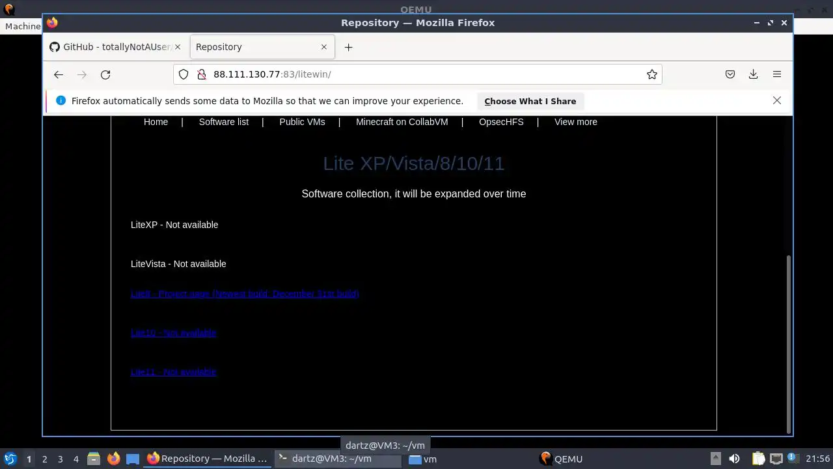Open the Pocket save icon
Viewport: 833px width, 469px height.
click(730, 74)
